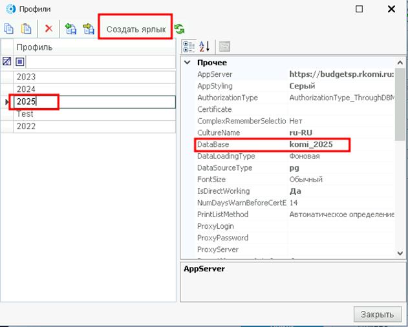Toggle the filter condition square button
408x327 pixels.
20,62
